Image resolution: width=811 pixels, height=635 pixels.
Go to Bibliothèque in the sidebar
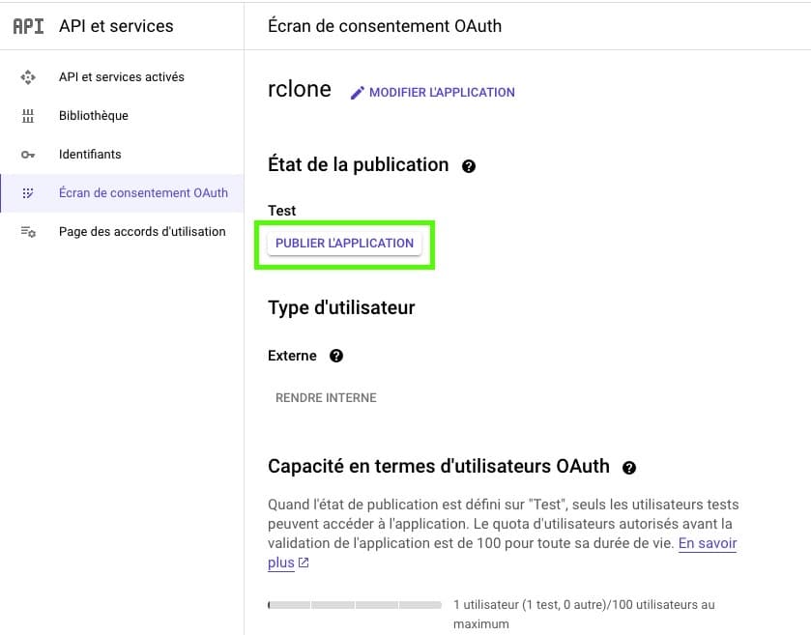[122, 116]
